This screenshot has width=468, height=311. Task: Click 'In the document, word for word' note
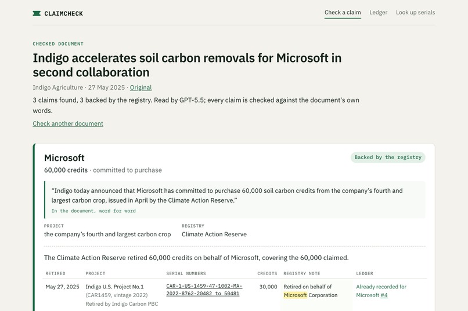tap(93, 211)
